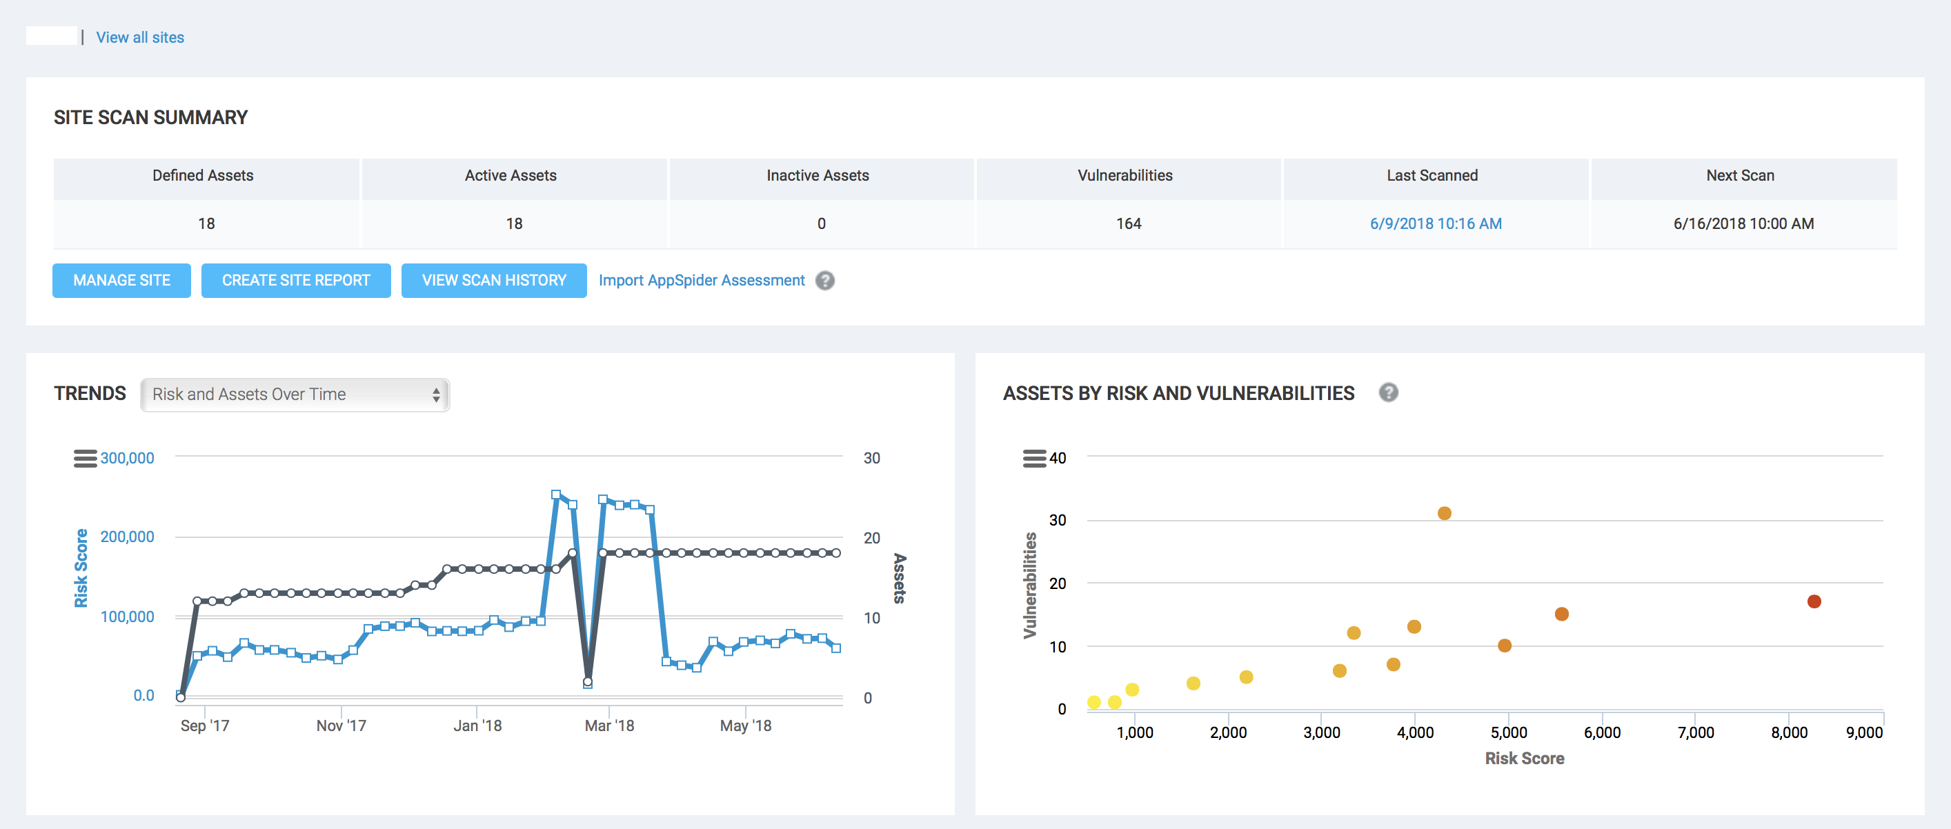Click the Active Assets column header
The width and height of the screenshot is (1951, 829).
point(510,175)
